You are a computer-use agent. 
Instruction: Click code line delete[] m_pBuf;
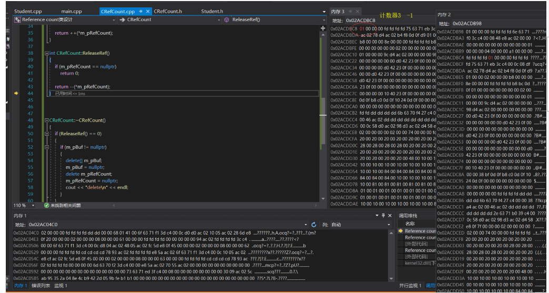tap(84, 160)
